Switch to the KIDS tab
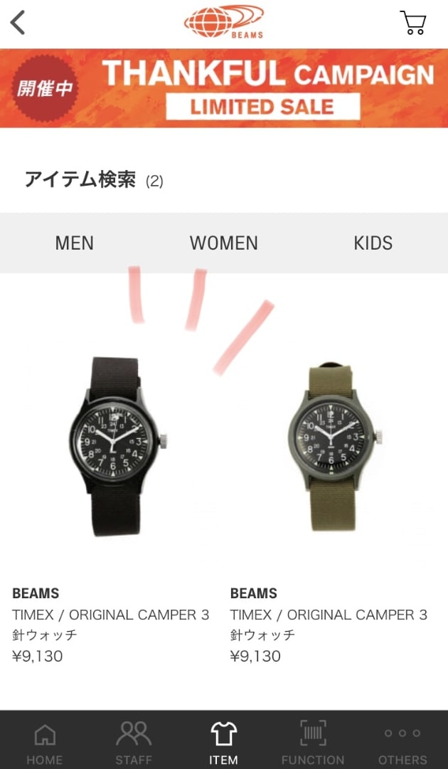The width and height of the screenshot is (448, 769). [373, 243]
